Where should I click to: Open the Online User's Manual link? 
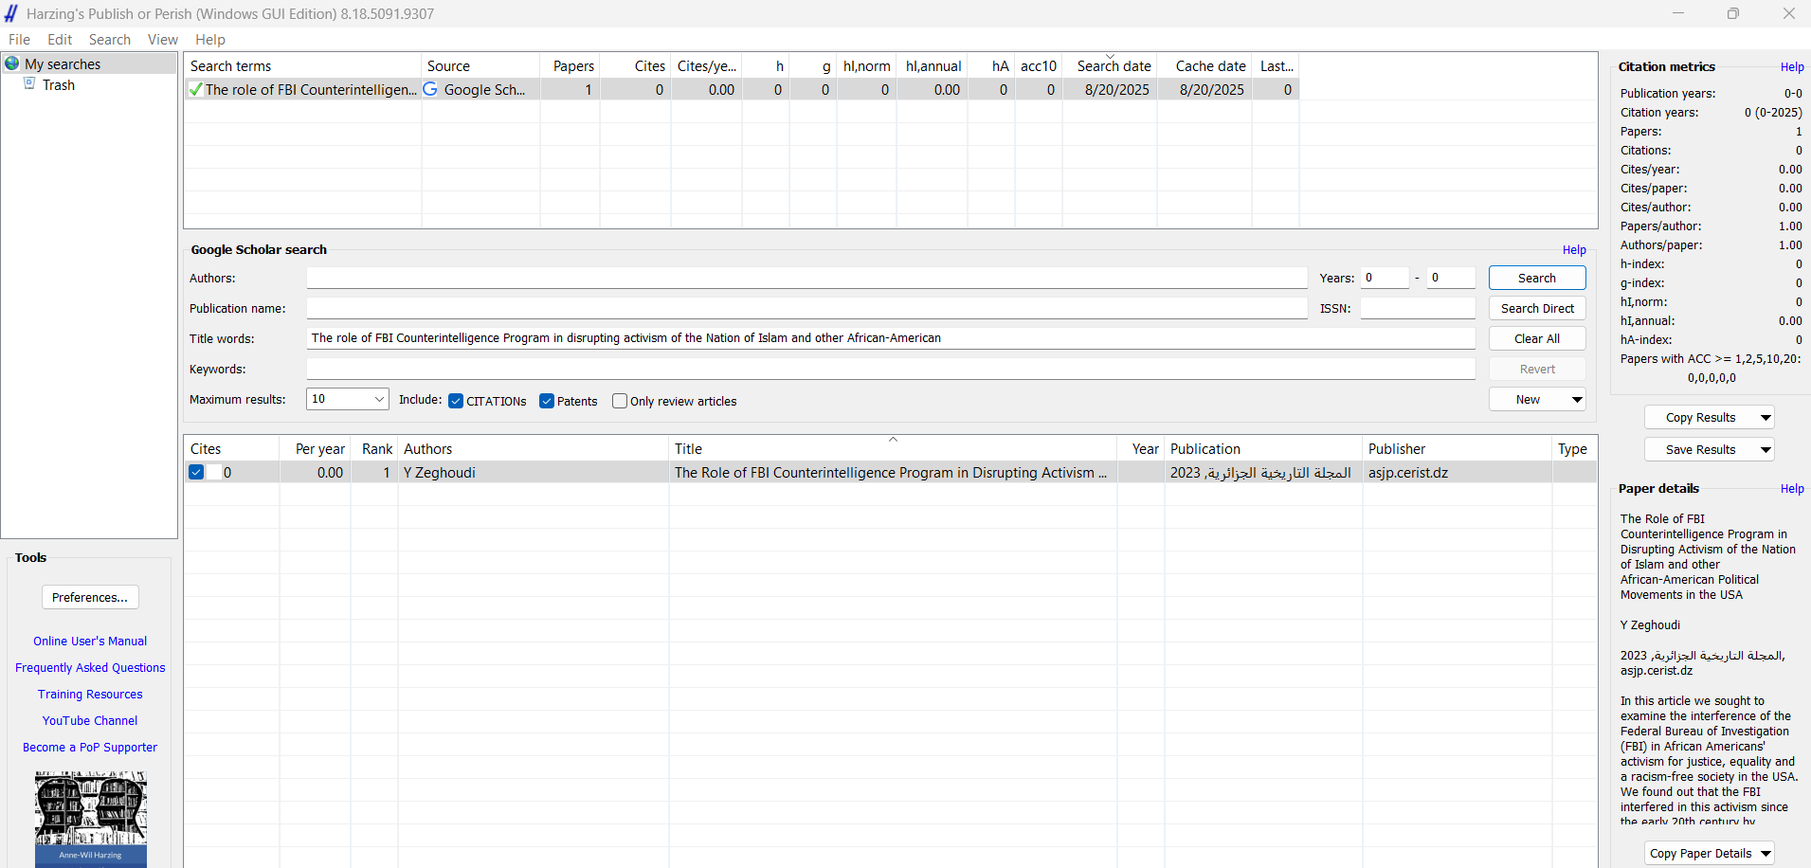tap(90, 642)
